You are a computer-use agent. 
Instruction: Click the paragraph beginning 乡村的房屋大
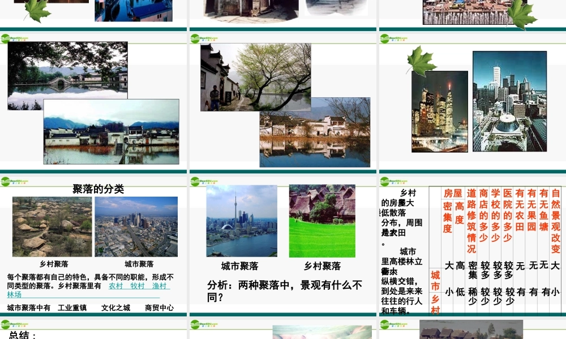click(402, 218)
